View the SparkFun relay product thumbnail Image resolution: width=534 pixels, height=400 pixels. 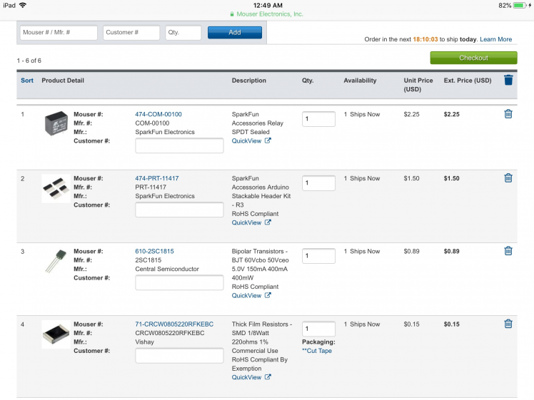[56, 123]
